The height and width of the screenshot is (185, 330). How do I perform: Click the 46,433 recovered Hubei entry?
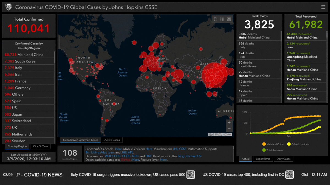tap(306, 36)
